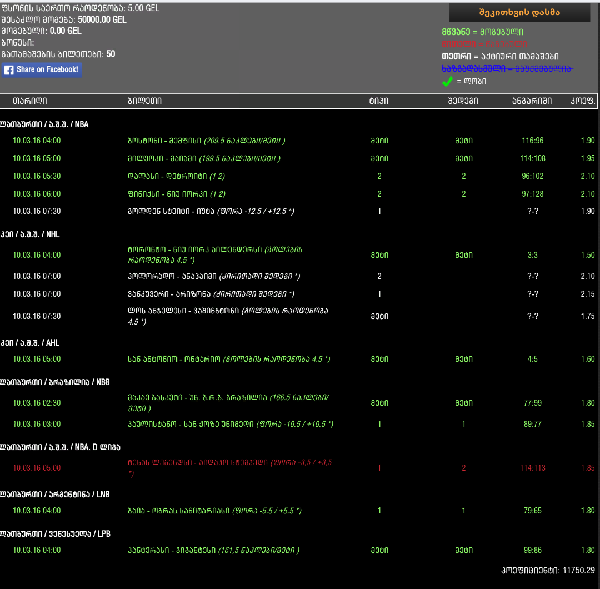Select the ბილეთი column header
The width and height of the screenshot is (600, 589).
tap(144, 101)
